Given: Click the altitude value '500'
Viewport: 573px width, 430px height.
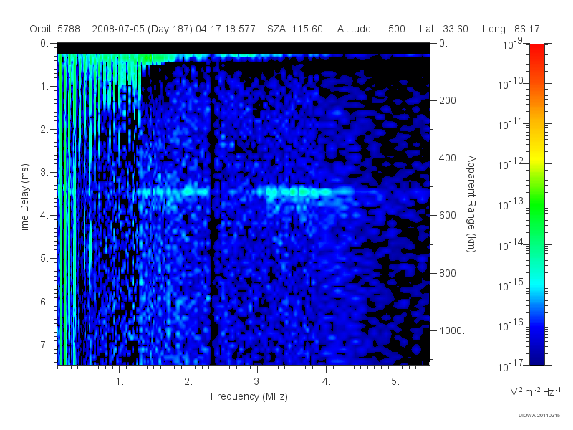Looking at the screenshot, I should 397,29.
